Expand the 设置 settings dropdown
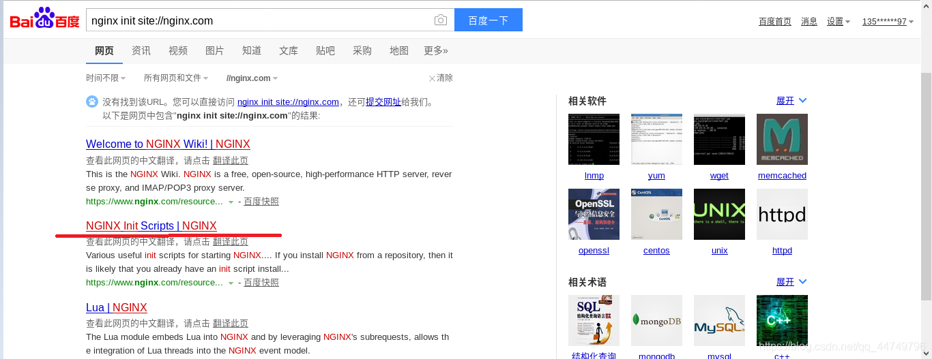The image size is (932, 359). click(x=838, y=22)
